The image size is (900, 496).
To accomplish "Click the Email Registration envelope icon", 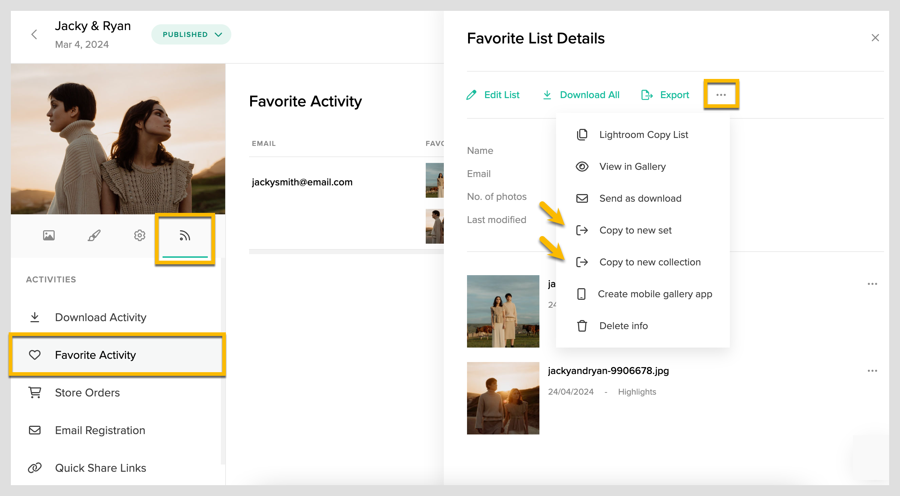I will (35, 430).
